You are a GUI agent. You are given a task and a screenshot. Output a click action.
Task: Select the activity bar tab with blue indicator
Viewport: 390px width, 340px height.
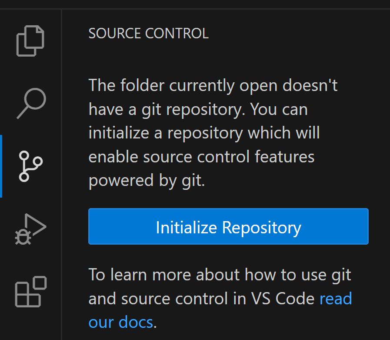coord(31,166)
